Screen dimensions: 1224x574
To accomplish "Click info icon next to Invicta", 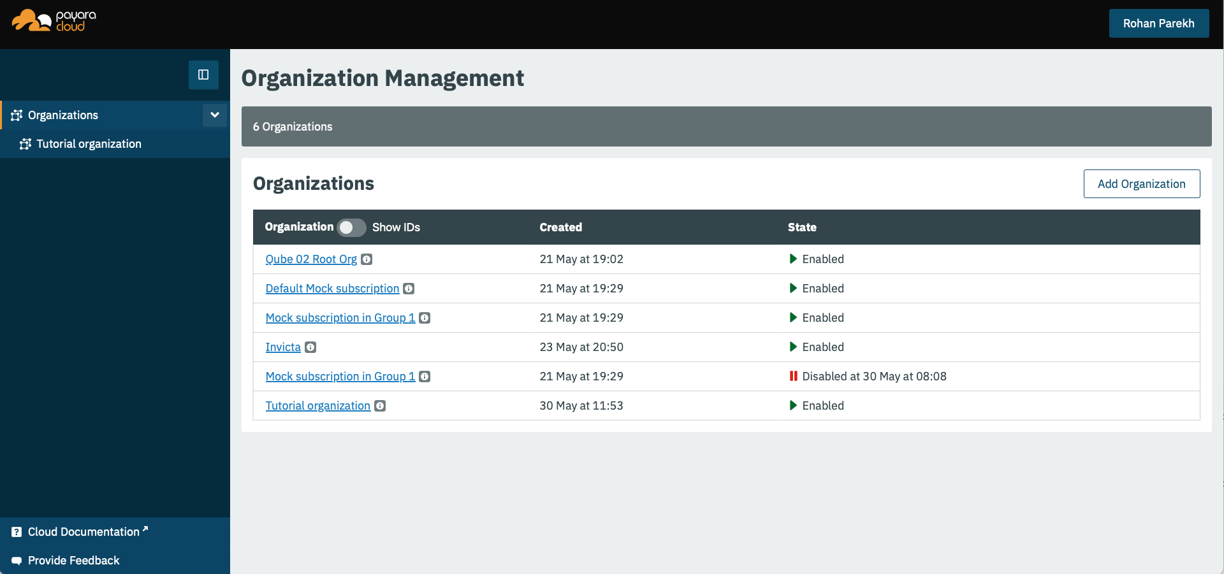I will [x=310, y=347].
